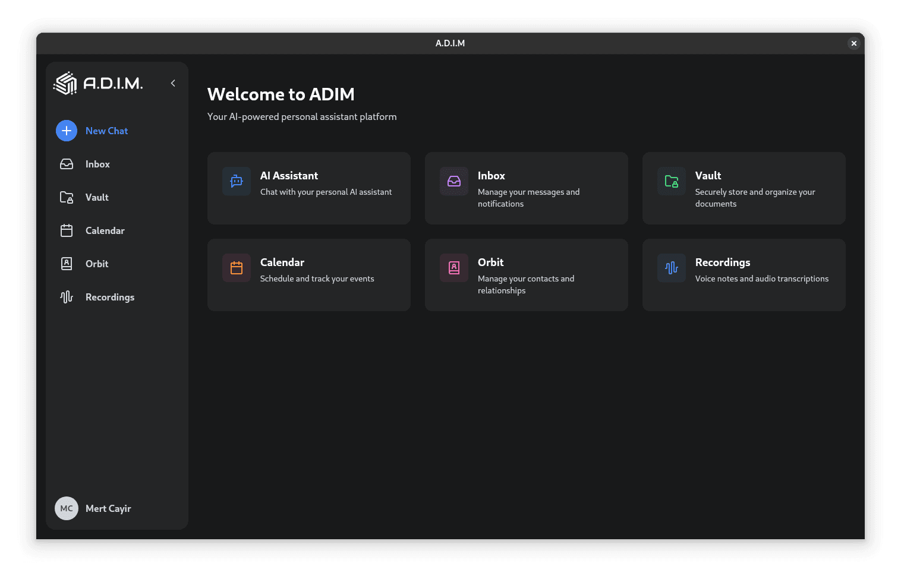Image resolution: width=901 pixels, height=579 pixels.
Task: Click the A.D.I.M title bar
Action: (x=450, y=43)
